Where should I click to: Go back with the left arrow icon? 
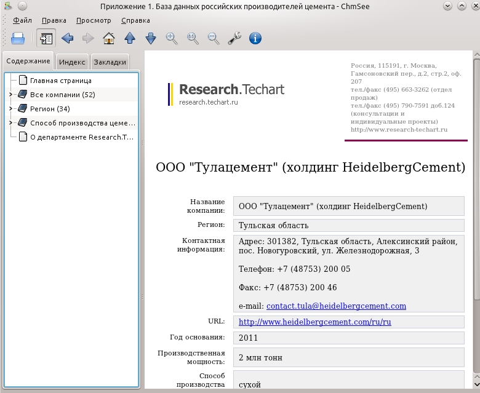click(x=67, y=39)
